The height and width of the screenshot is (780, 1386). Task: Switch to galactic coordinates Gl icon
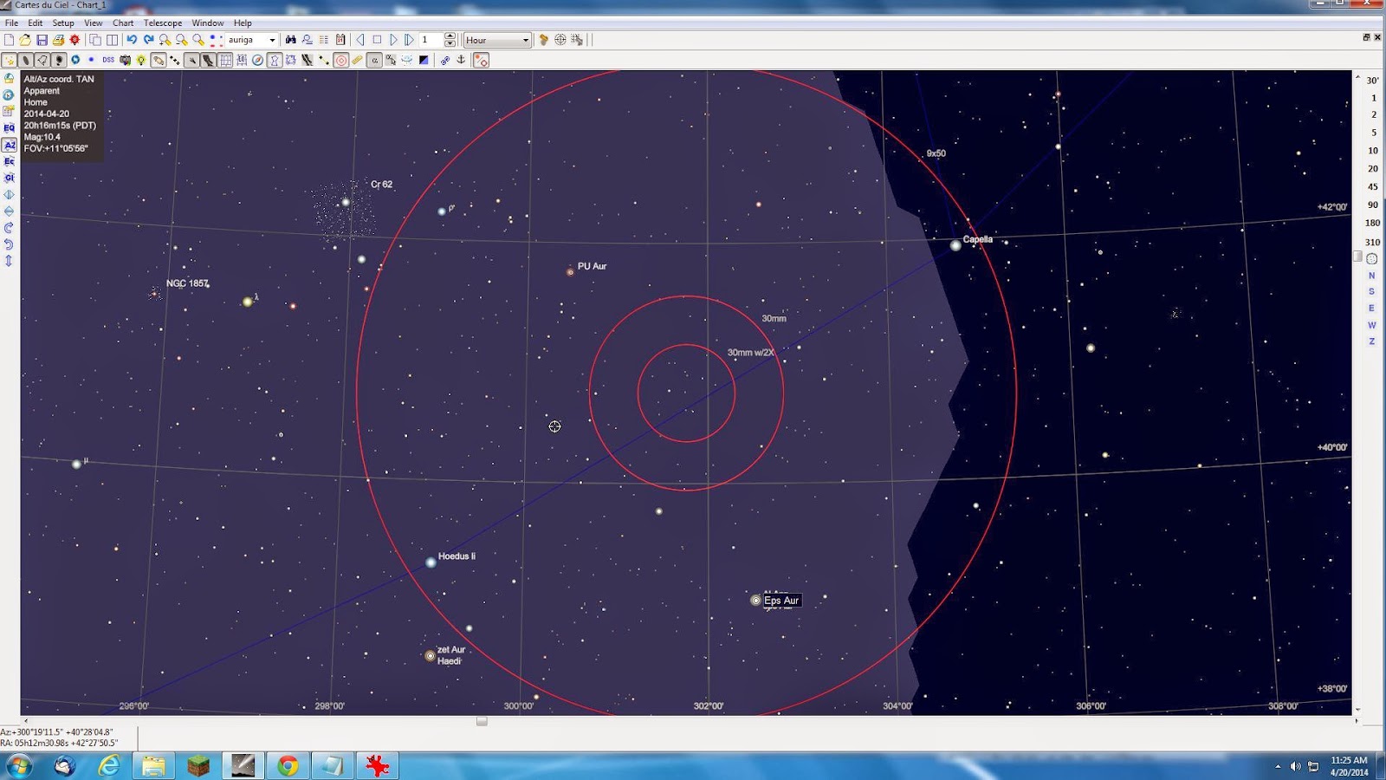coord(9,178)
